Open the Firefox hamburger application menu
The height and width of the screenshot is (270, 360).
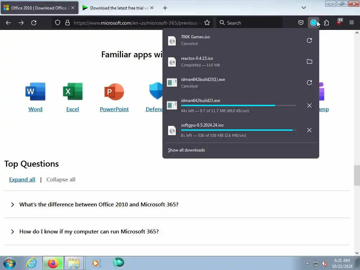[352, 22]
